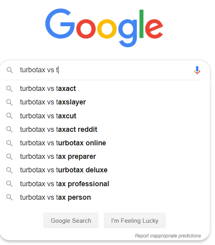Click the I'm Feeling Lucky button

[x=135, y=220]
